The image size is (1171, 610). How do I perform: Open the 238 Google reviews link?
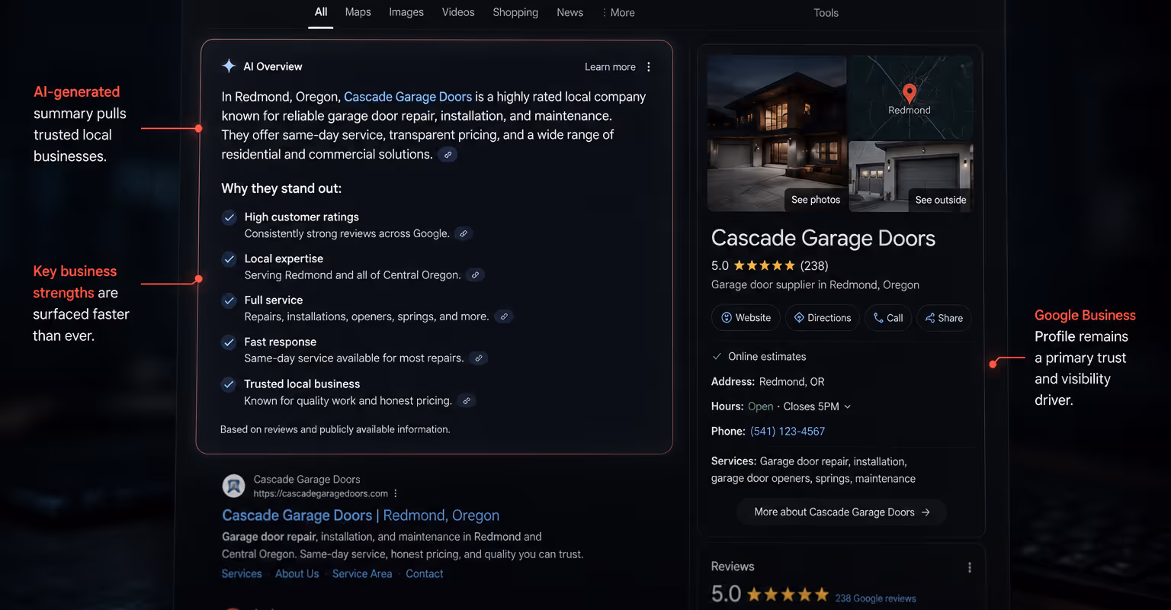pos(875,599)
